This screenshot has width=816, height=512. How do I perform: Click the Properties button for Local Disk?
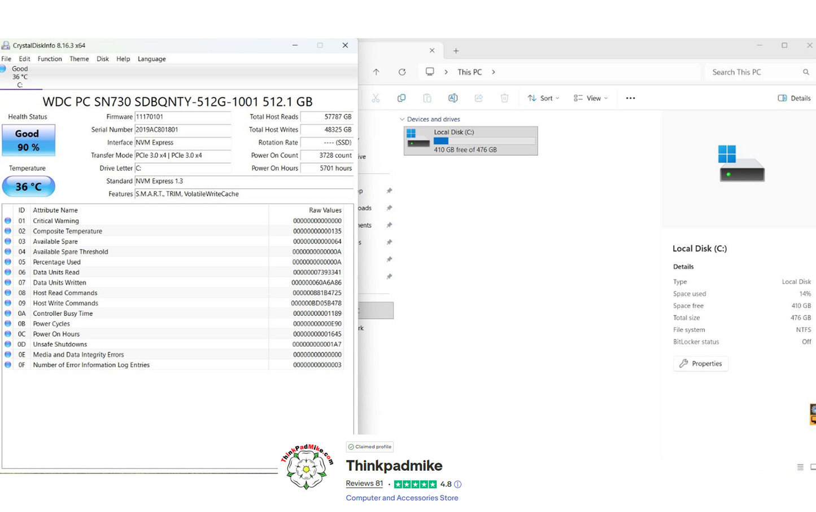pyautogui.click(x=700, y=364)
